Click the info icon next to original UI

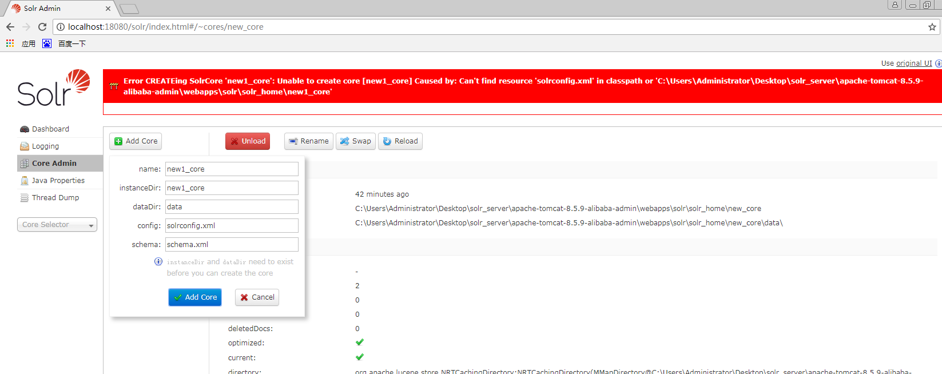pos(939,63)
